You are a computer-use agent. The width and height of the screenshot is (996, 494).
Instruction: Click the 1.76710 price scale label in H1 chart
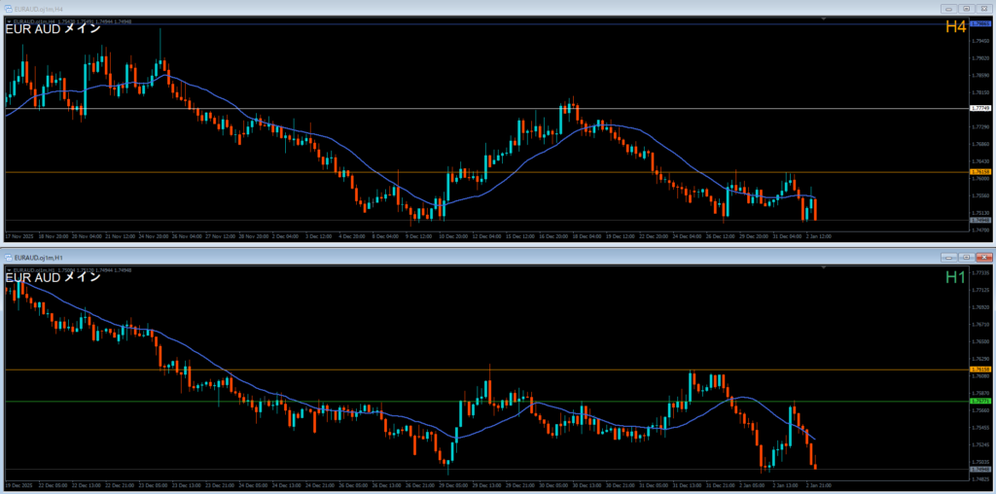(x=981, y=324)
